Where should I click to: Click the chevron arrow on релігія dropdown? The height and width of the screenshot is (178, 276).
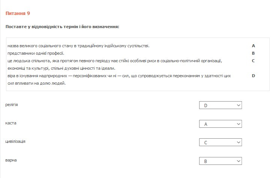click(238, 105)
